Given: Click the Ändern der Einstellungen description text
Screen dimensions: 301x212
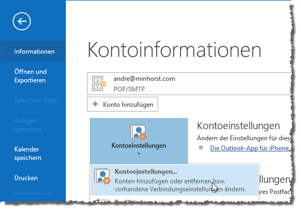Looking at the screenshot, I should coord(244,138).
